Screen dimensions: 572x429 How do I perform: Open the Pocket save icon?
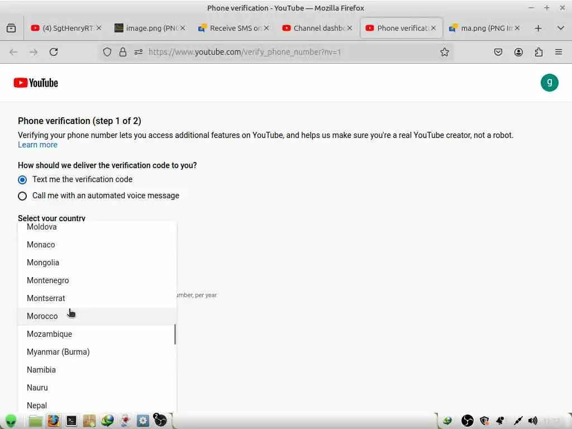(x=498, y=52)
